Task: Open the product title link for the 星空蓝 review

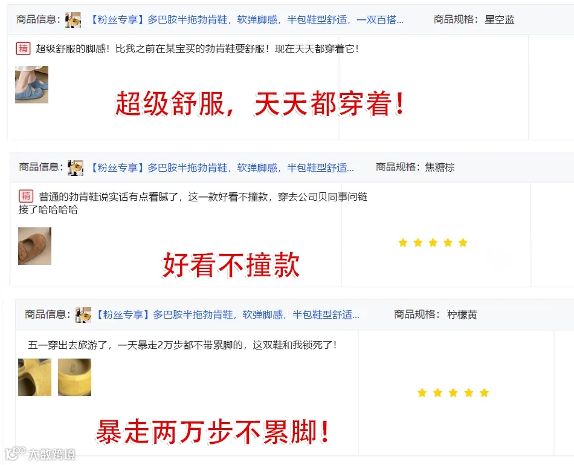Action: point(247,19)
